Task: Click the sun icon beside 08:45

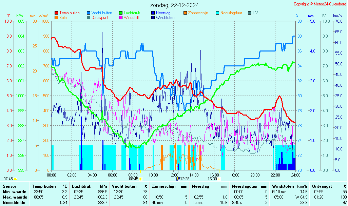Action: pyautogui.click(x=140, y=179)
